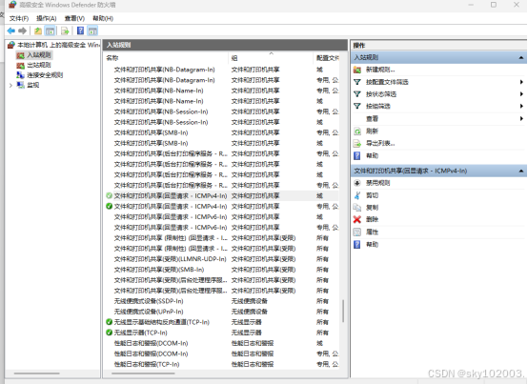Click the Up one level folder icon
Image resolution: width=528 pixels, height=384 pixels.
pos(38,30)
